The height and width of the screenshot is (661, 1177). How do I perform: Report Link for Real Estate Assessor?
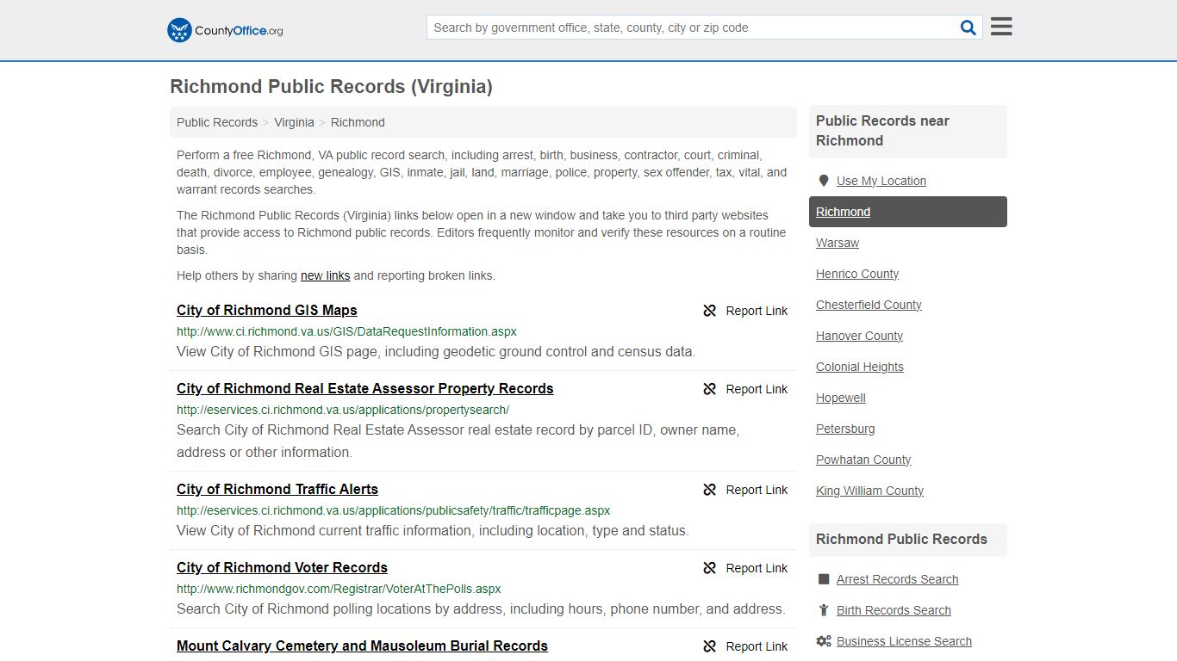click(x=757, y=389)
